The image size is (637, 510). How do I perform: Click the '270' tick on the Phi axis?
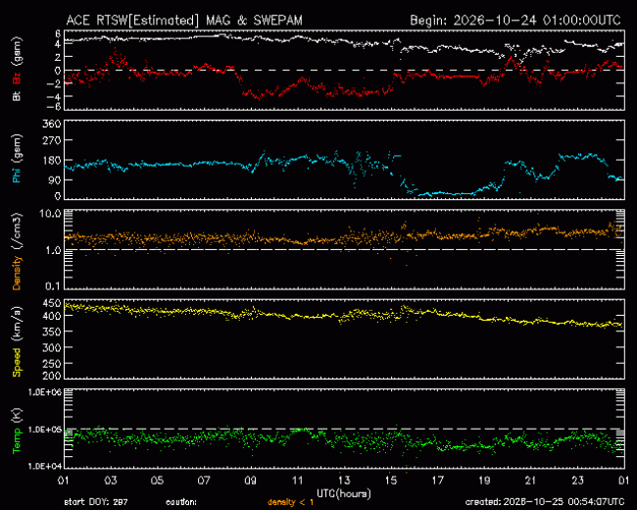52,140
